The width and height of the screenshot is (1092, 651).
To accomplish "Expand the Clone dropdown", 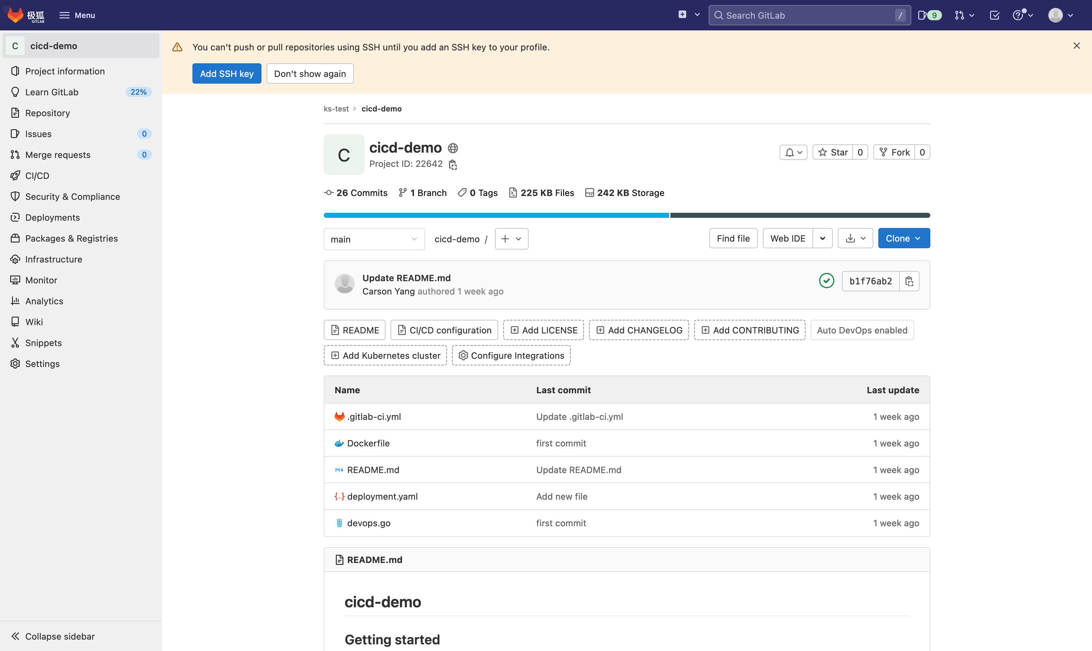I will 903,238.
